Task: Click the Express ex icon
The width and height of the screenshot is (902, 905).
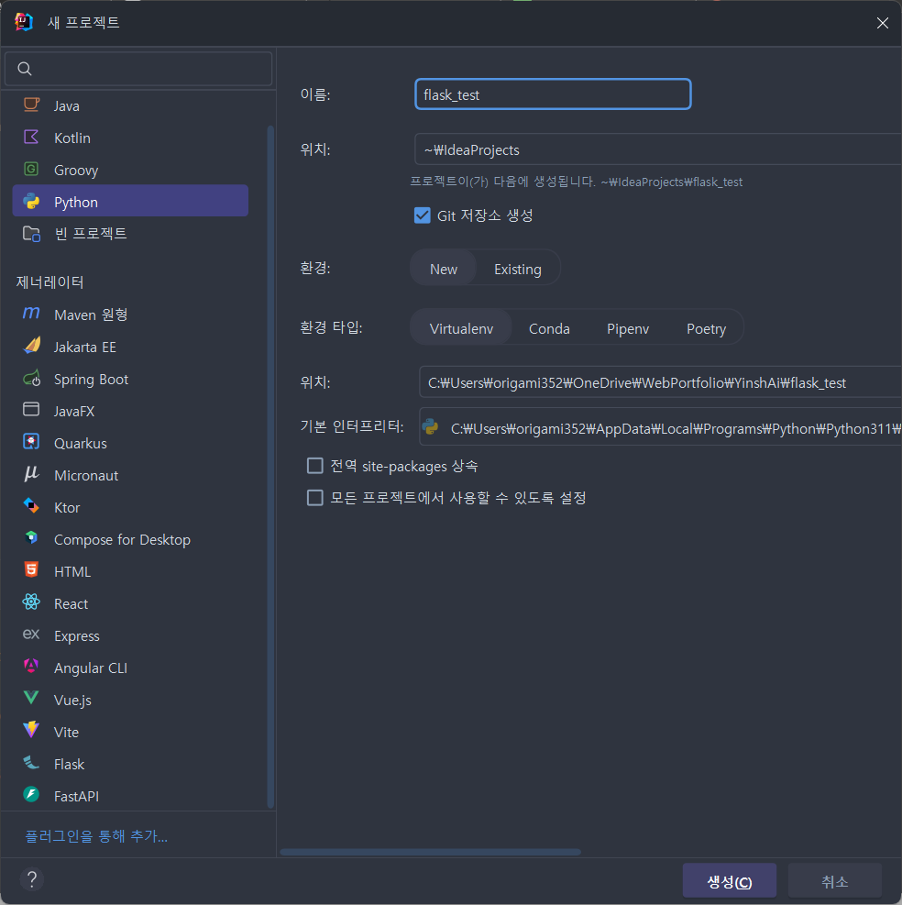Action: click(x=31, y=635)
